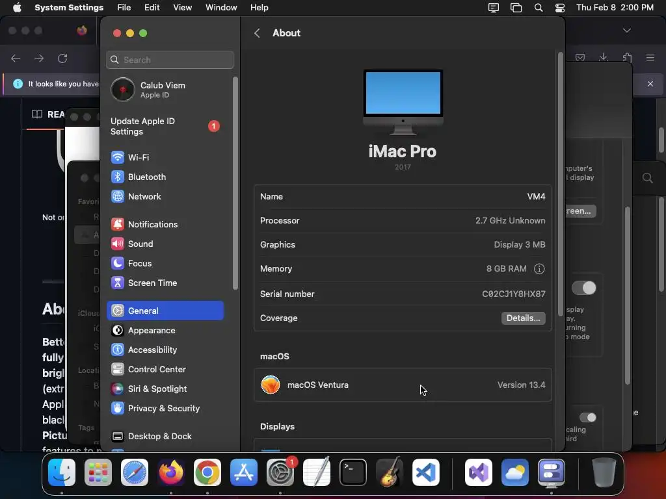
Task: Click the Name VM4 row
Action: pyautogui.click(x=403, y=196)
